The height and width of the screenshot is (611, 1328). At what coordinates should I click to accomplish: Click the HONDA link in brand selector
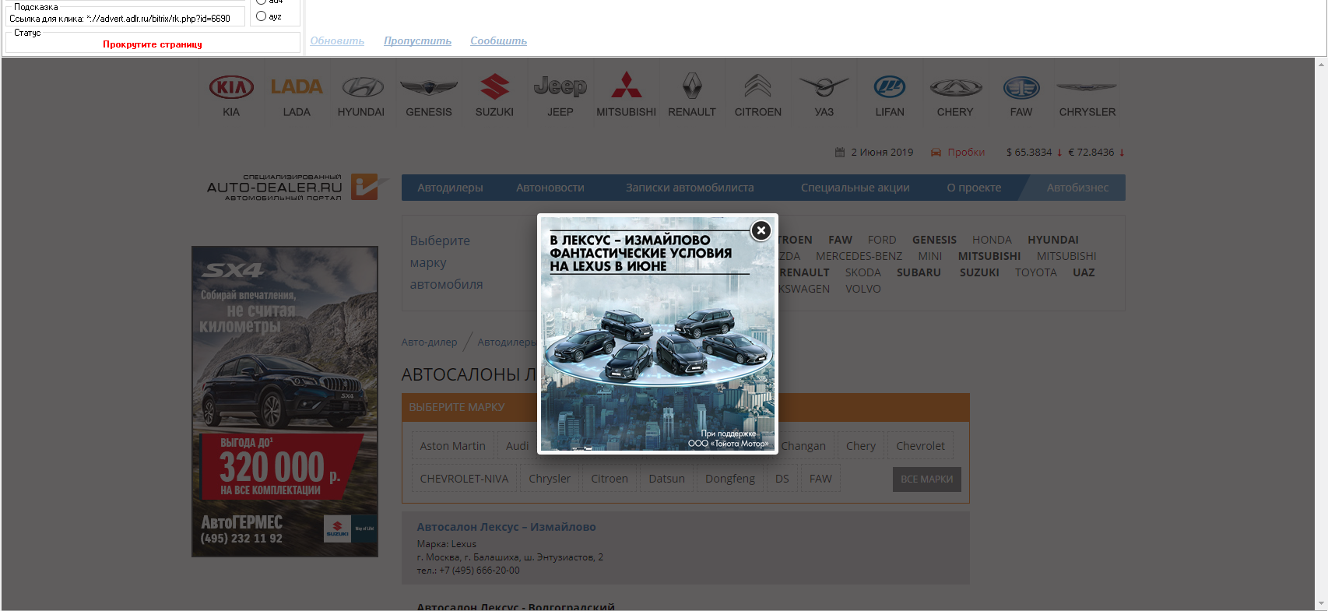pos(992,240)
